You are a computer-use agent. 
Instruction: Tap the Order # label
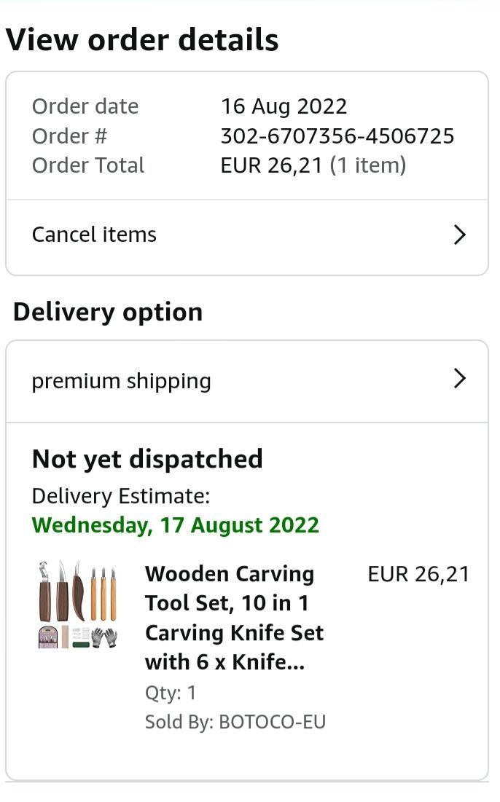click(70, 136)
